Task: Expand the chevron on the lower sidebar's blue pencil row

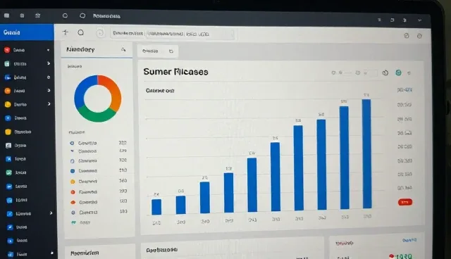Action: click(x=51, y=213)
